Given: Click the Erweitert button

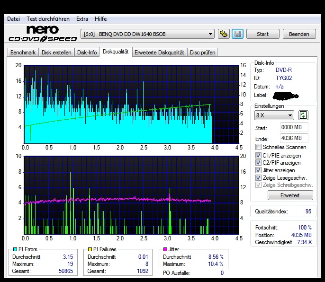Looking at the screenshot, I should [x=290, y=195].
